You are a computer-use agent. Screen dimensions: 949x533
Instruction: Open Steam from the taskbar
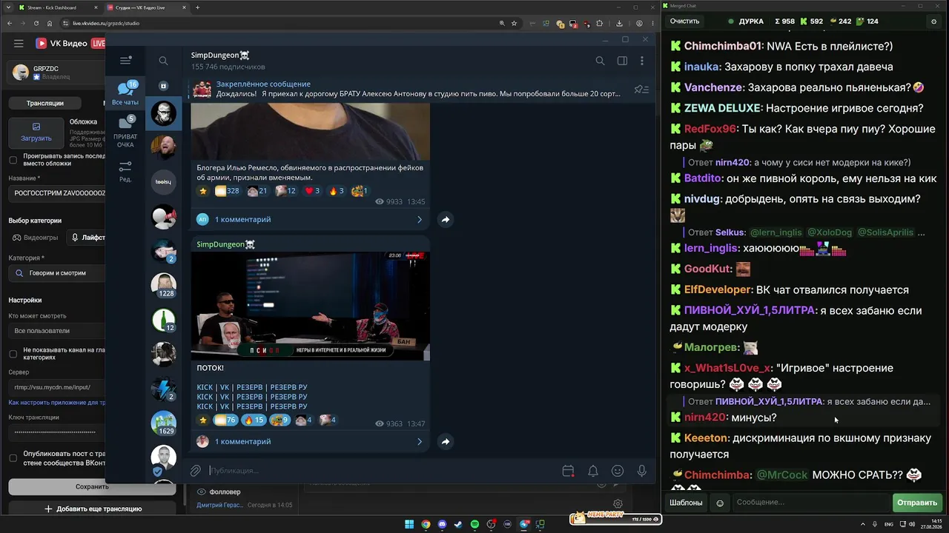[458, 525]
